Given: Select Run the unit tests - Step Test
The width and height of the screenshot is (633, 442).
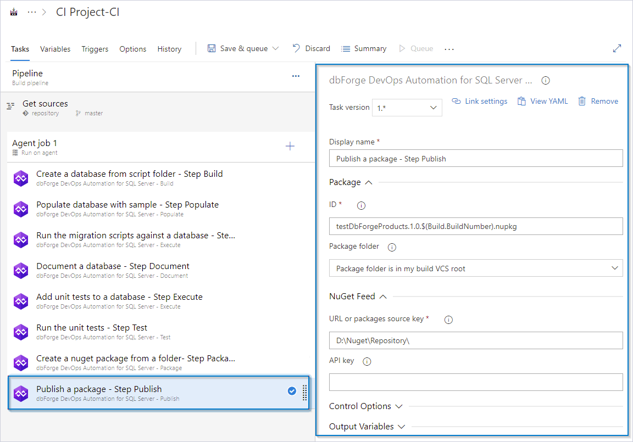Looking at the screenshot, I should (161, 332).
